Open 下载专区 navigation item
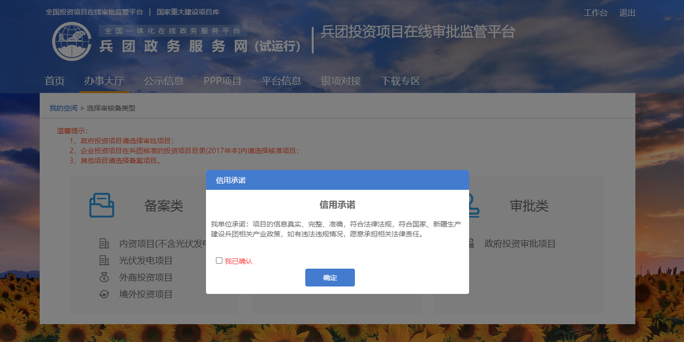 (x=401, y=81)
